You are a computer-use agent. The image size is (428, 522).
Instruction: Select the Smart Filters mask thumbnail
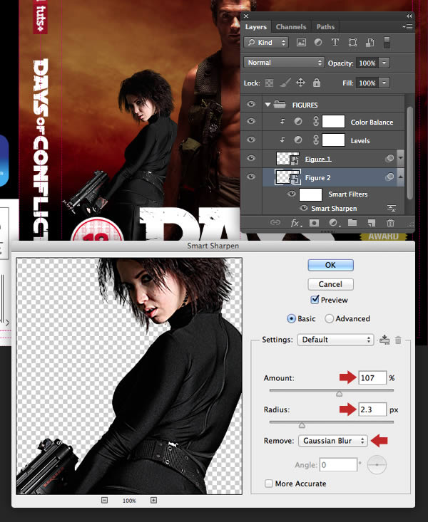pos(310,194)
